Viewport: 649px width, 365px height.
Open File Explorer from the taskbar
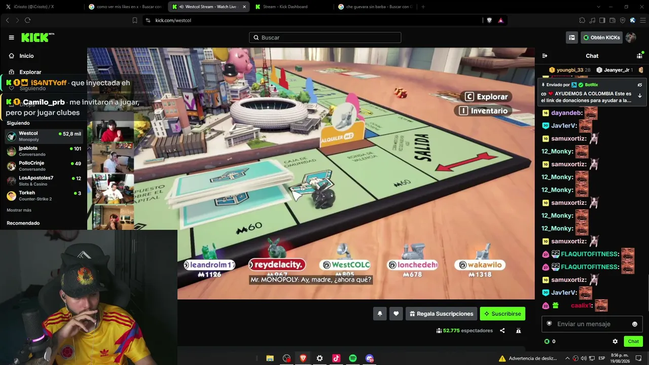click(x=270, y=358)
